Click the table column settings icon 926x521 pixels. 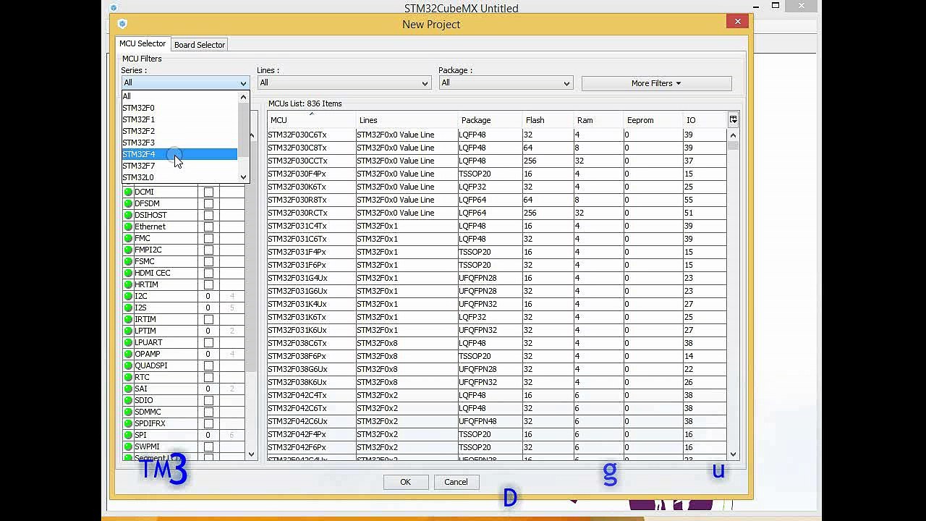(x=733, y=119)
